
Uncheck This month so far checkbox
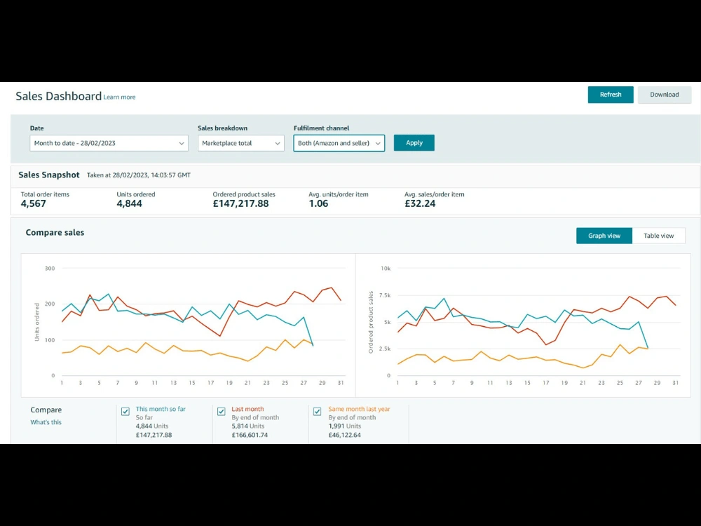coord(125,411)
